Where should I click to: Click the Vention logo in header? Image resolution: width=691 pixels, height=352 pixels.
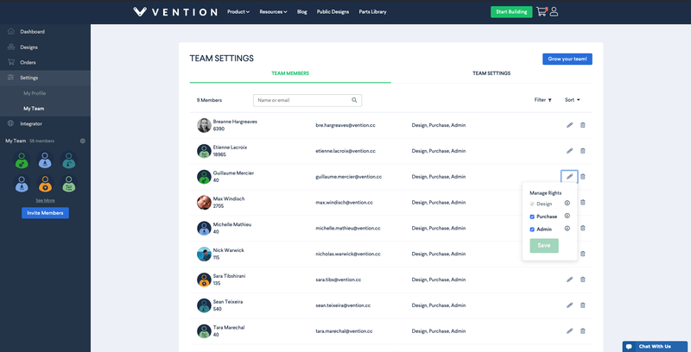pos(175,12)
